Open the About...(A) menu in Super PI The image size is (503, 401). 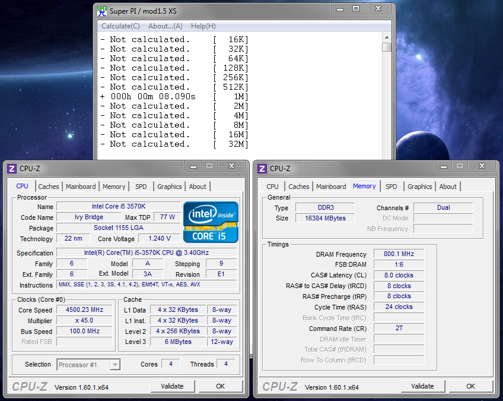pyautogui.click(x=165, y=26)
